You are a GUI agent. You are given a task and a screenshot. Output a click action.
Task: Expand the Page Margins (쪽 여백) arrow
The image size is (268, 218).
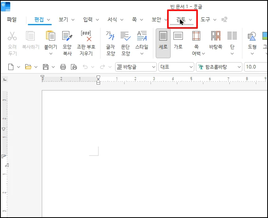(x=203, y=54)
